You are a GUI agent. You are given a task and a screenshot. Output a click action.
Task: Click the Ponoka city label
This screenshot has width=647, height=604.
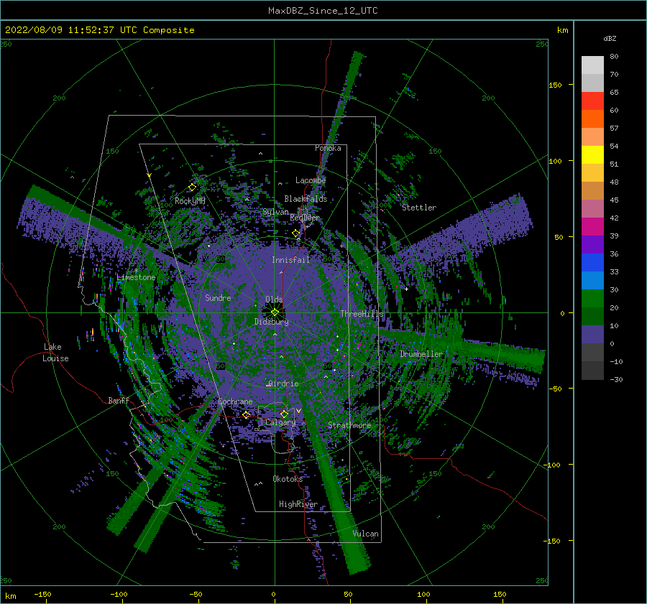[328, 148]
